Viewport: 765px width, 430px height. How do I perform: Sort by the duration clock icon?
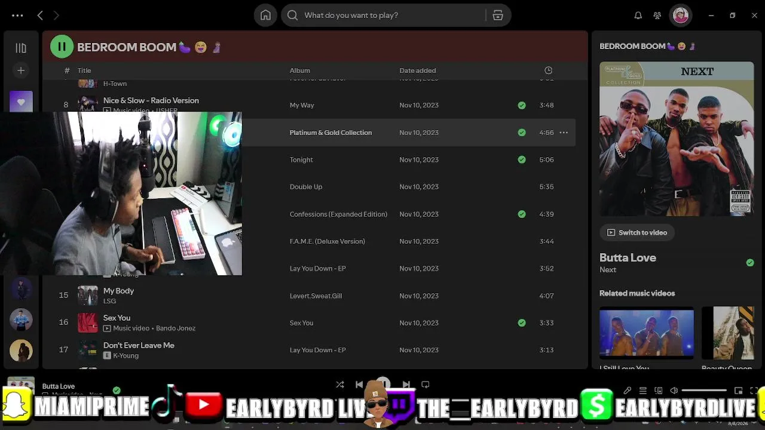pos(548,70)
